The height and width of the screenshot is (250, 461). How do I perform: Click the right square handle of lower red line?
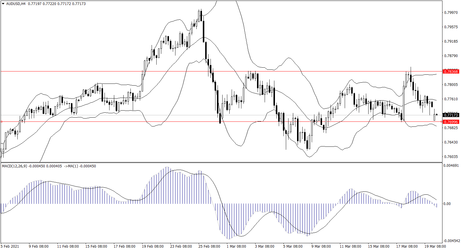pyautogui.click(x=441, y=121)
